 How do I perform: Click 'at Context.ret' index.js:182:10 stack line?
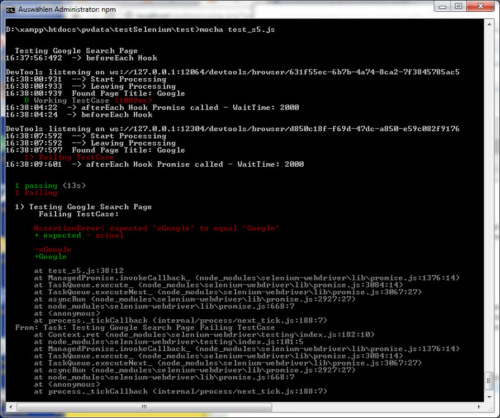pyautogui.click(x=204, y=335)
